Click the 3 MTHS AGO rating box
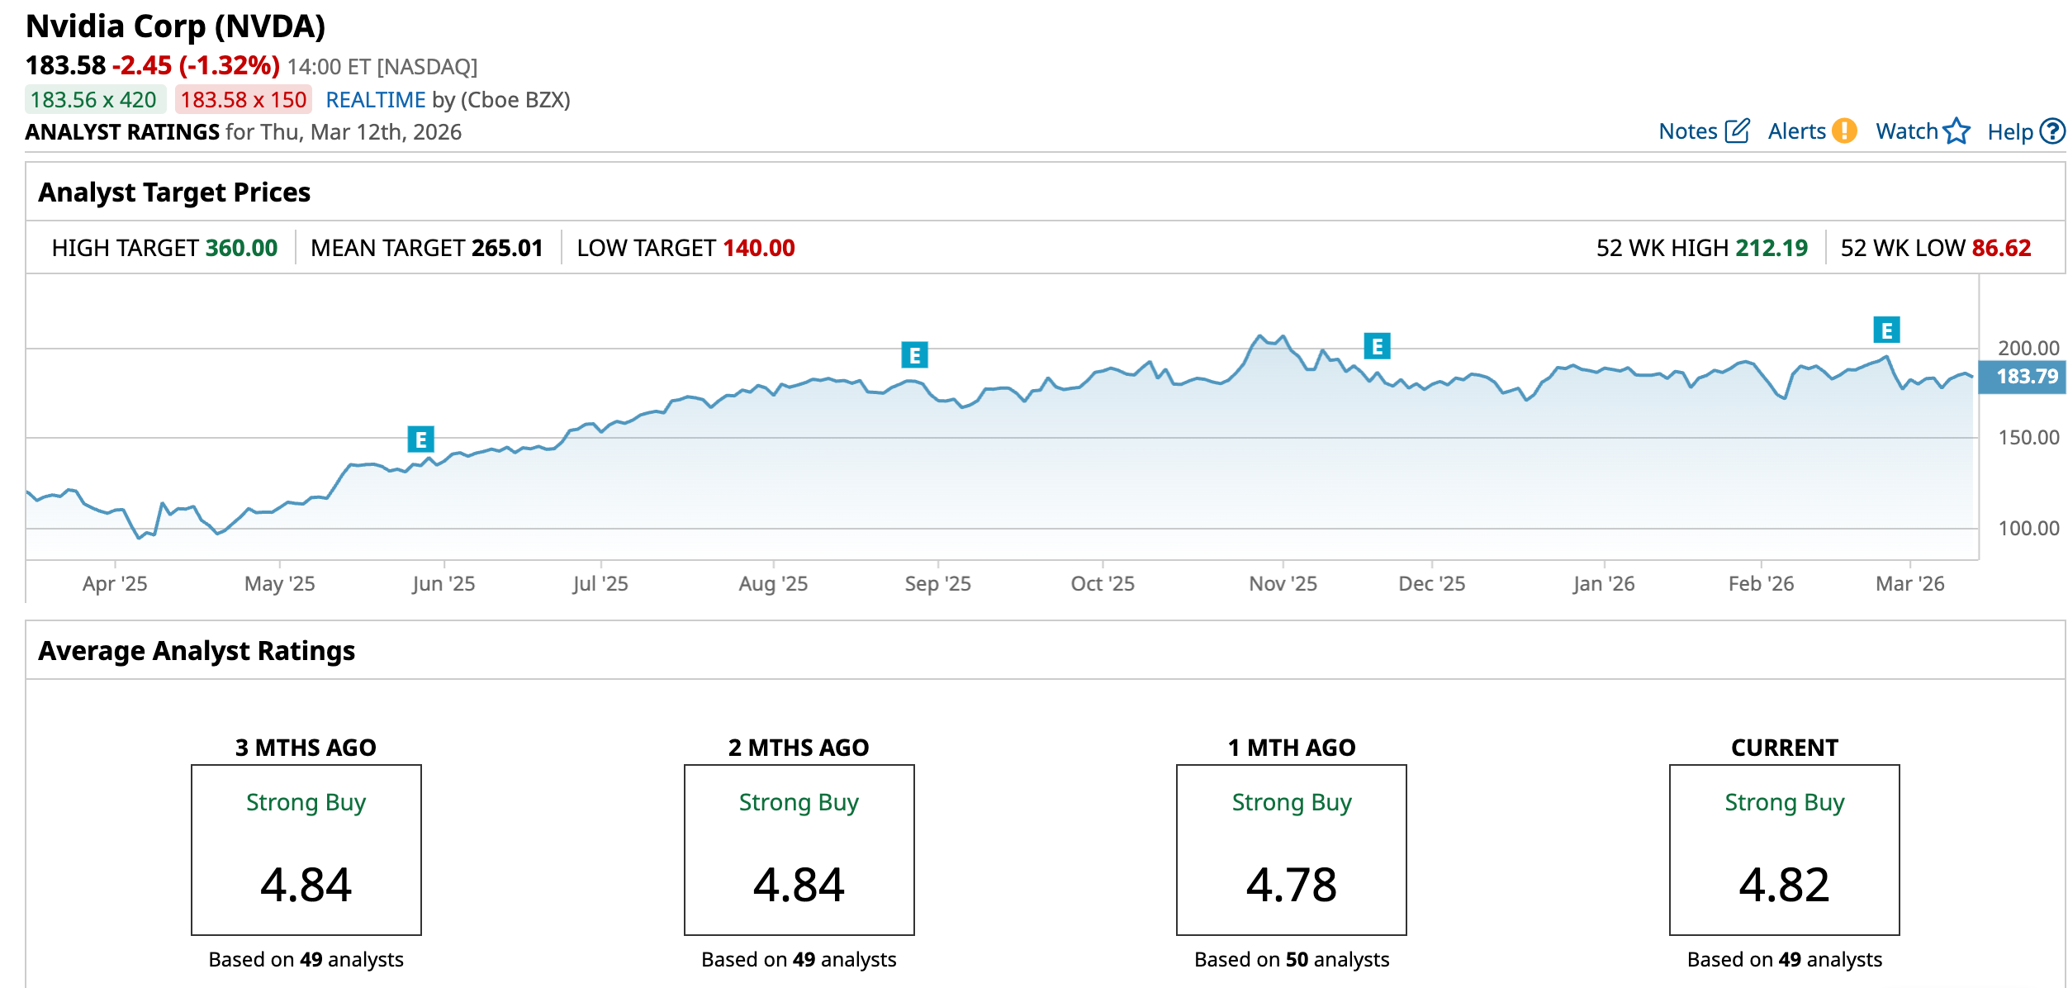The height and width of the screenshot is (988, 2068). click(306, 849)
